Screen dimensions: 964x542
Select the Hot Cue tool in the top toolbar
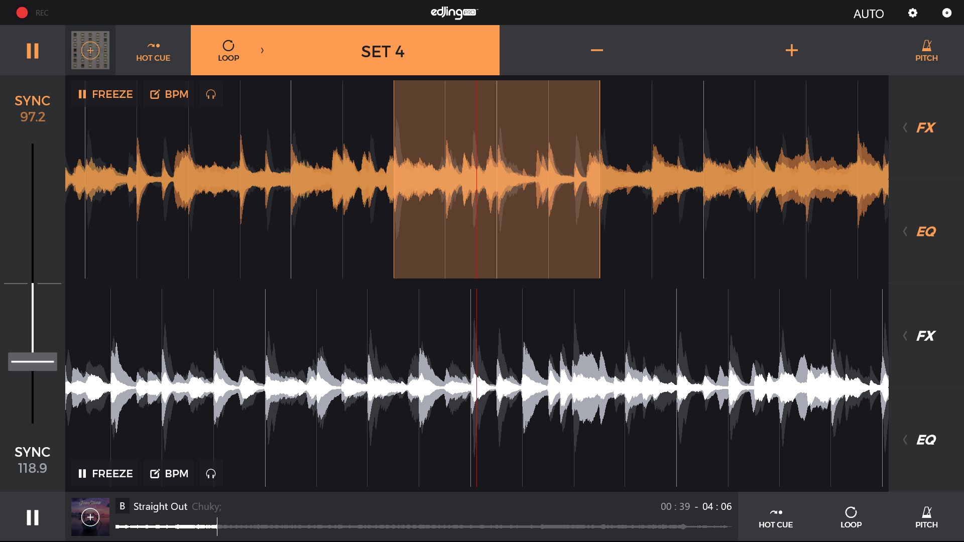[153, 50]
